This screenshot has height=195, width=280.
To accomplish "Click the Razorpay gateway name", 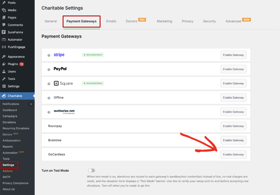I will tap(55, 126).
